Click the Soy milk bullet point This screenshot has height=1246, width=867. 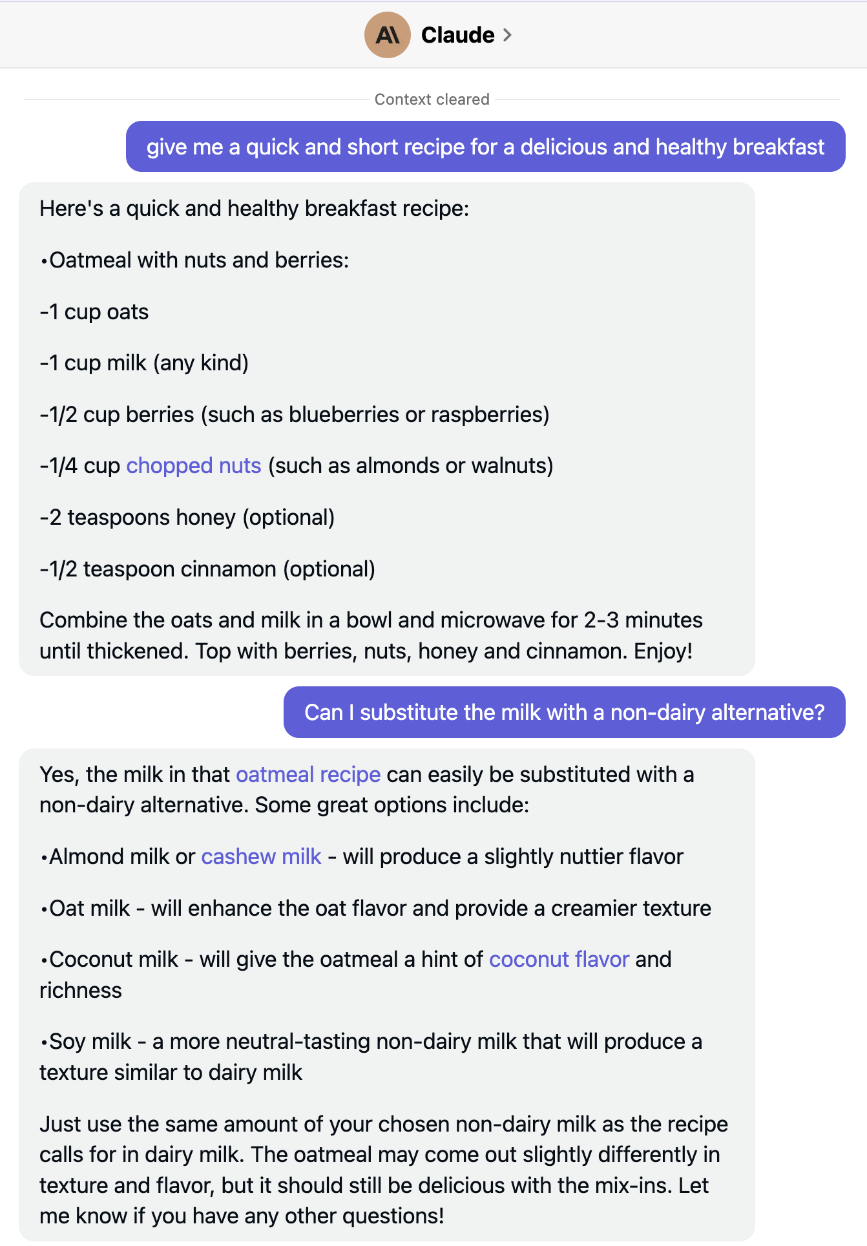[371, 1057]
